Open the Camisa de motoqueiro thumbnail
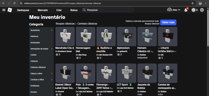 [168, 73]
